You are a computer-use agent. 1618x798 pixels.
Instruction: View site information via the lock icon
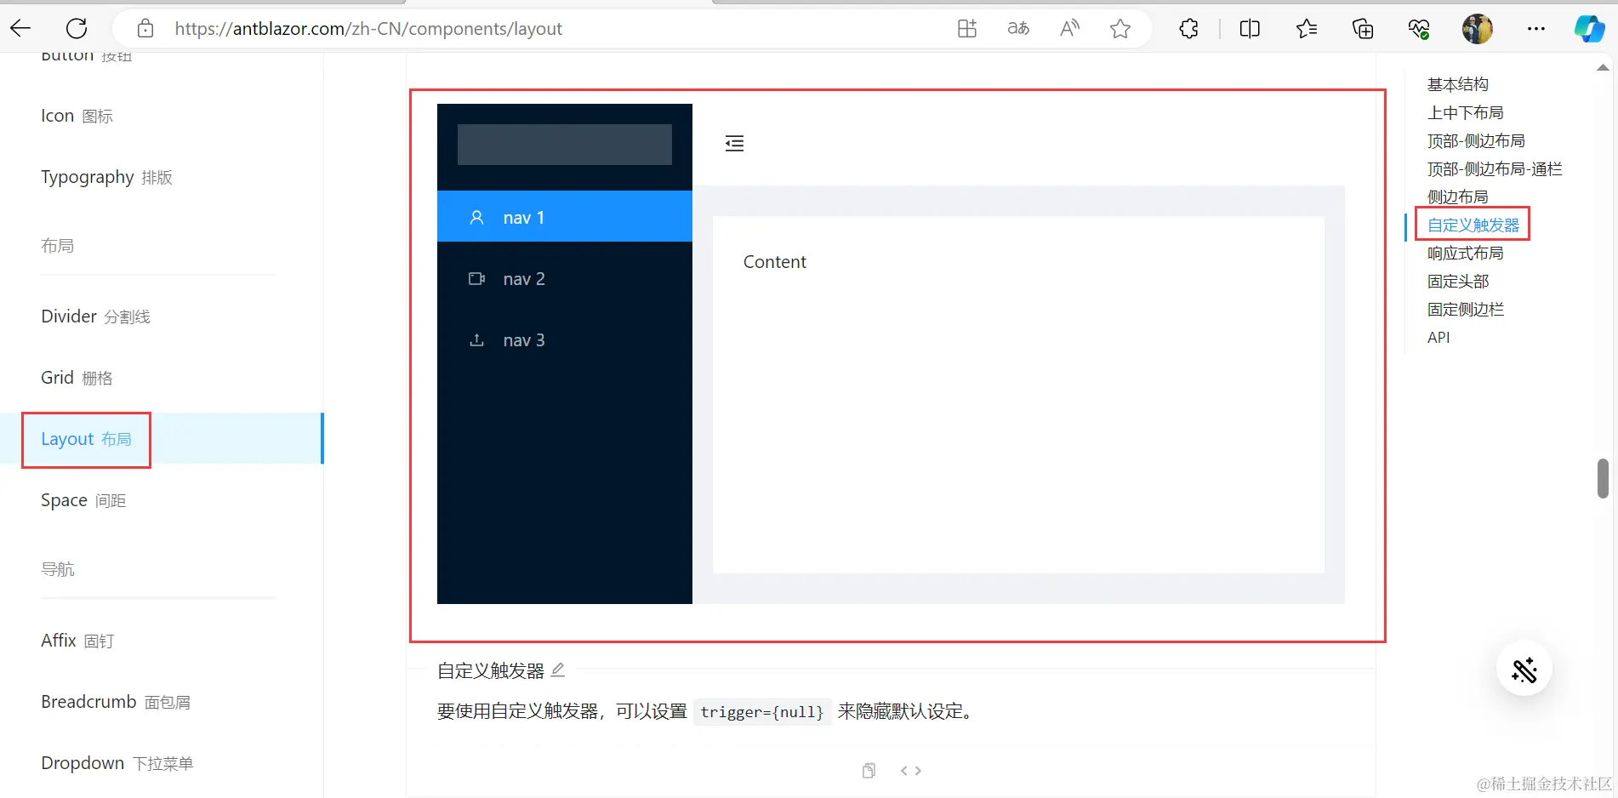(x=145, y=28)
